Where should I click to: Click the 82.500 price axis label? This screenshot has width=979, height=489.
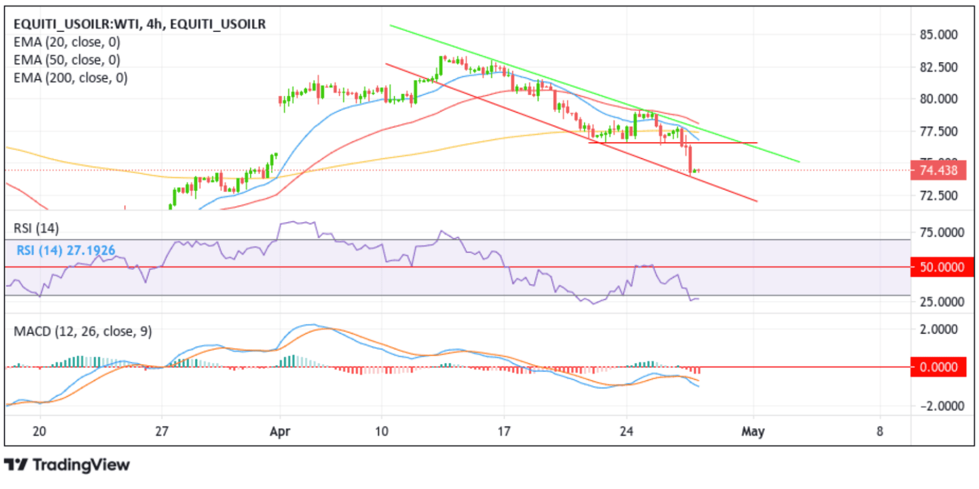coord(939,67)
